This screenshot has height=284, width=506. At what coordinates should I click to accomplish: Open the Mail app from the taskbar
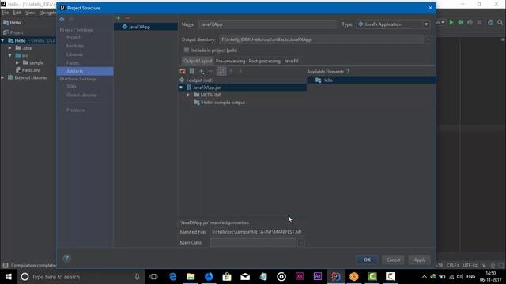point(245,277)
